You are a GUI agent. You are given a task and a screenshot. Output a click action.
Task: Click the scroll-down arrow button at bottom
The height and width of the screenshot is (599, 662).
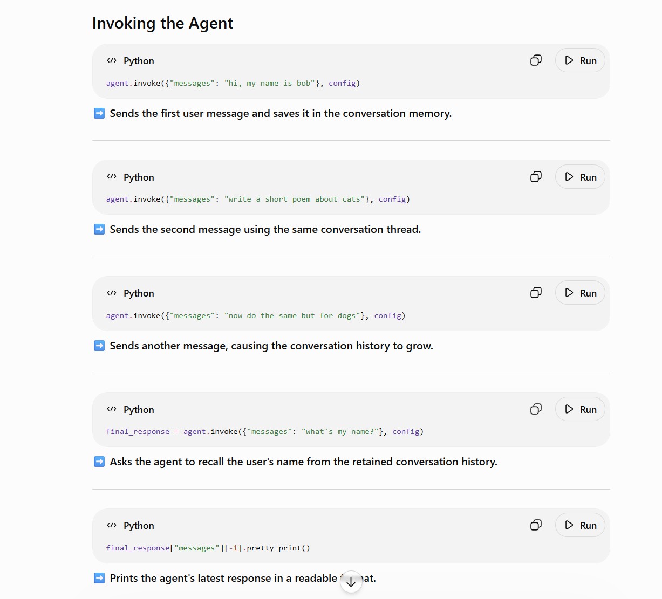coord(351,582)
